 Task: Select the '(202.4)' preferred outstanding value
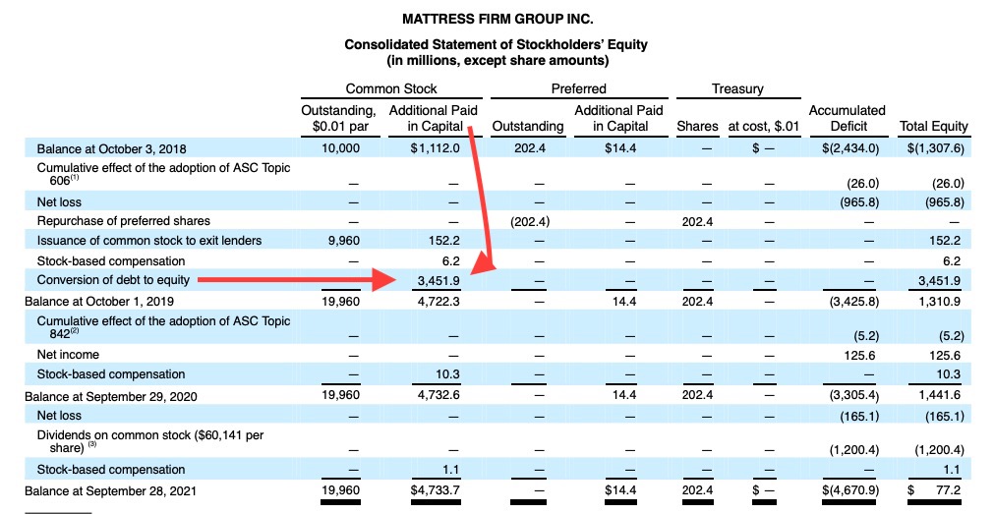tap(530, 222)
